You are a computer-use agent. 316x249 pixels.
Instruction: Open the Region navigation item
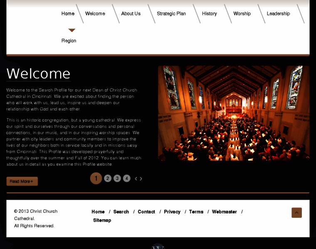69,41
